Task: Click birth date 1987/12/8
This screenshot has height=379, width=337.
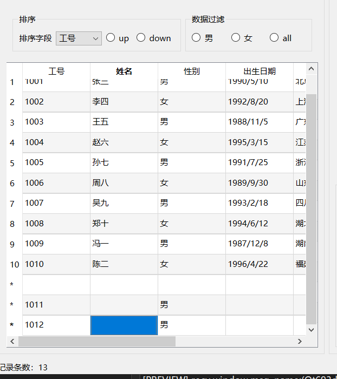Action: point(260,244)
